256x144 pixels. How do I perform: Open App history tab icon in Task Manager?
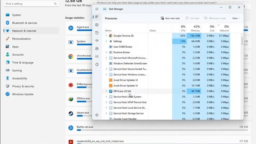[x=97, y=33]
